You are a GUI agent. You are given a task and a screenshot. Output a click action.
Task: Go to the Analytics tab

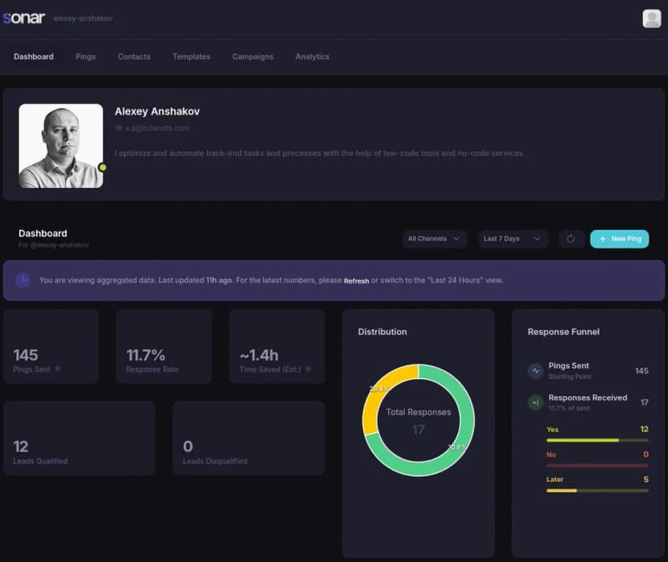click(312, 57)
